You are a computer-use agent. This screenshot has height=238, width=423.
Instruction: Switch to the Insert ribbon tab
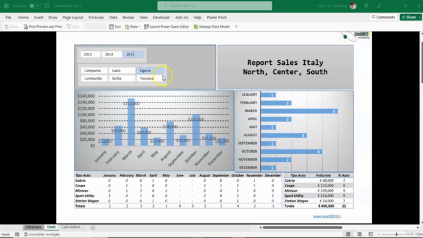coord(38,17)
